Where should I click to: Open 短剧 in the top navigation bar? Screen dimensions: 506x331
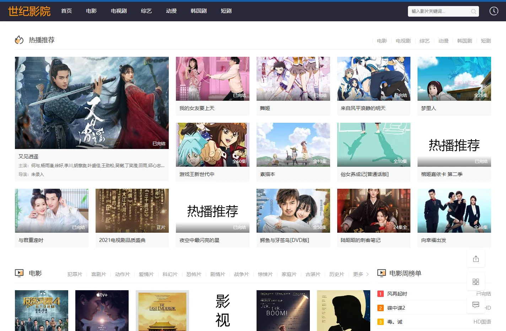pyautogui.click(x=226, y=11)
